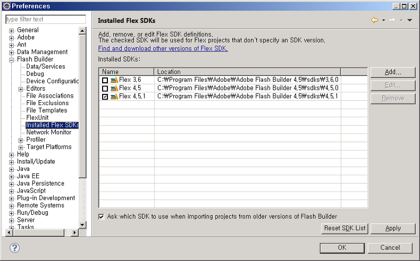Screen dimensions: 420x261
Task: Click the Flex 3.6 SDK icon
Action: 114,80
